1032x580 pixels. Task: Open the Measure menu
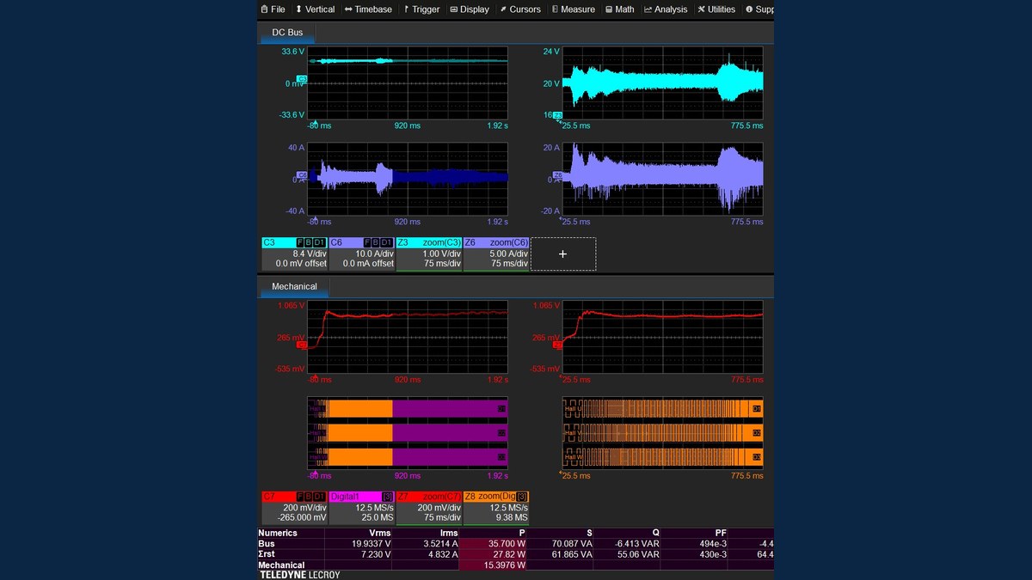coord(574,9)
